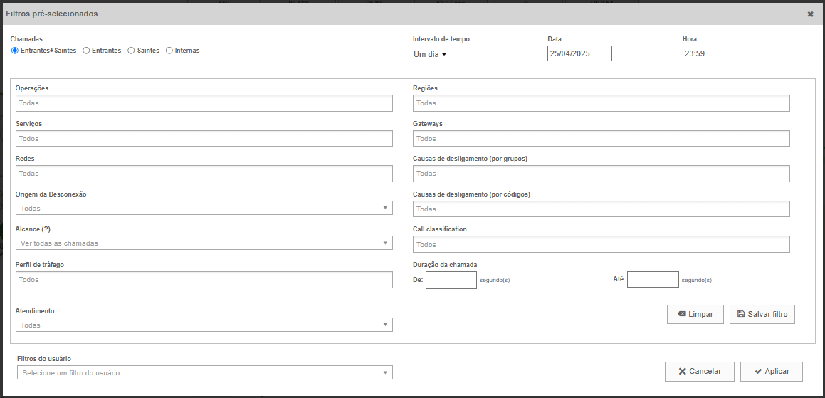Close the Filtros pré-selecionados dialog

pyautogui.click(x=810, y=14)
